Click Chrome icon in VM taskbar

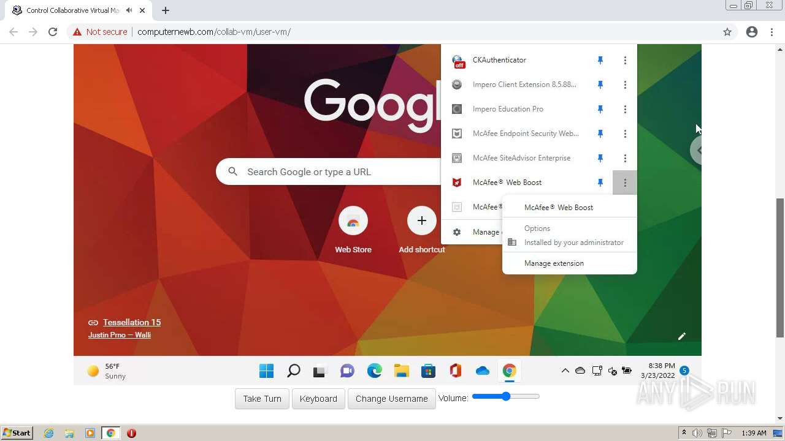[x=509, y=371]
